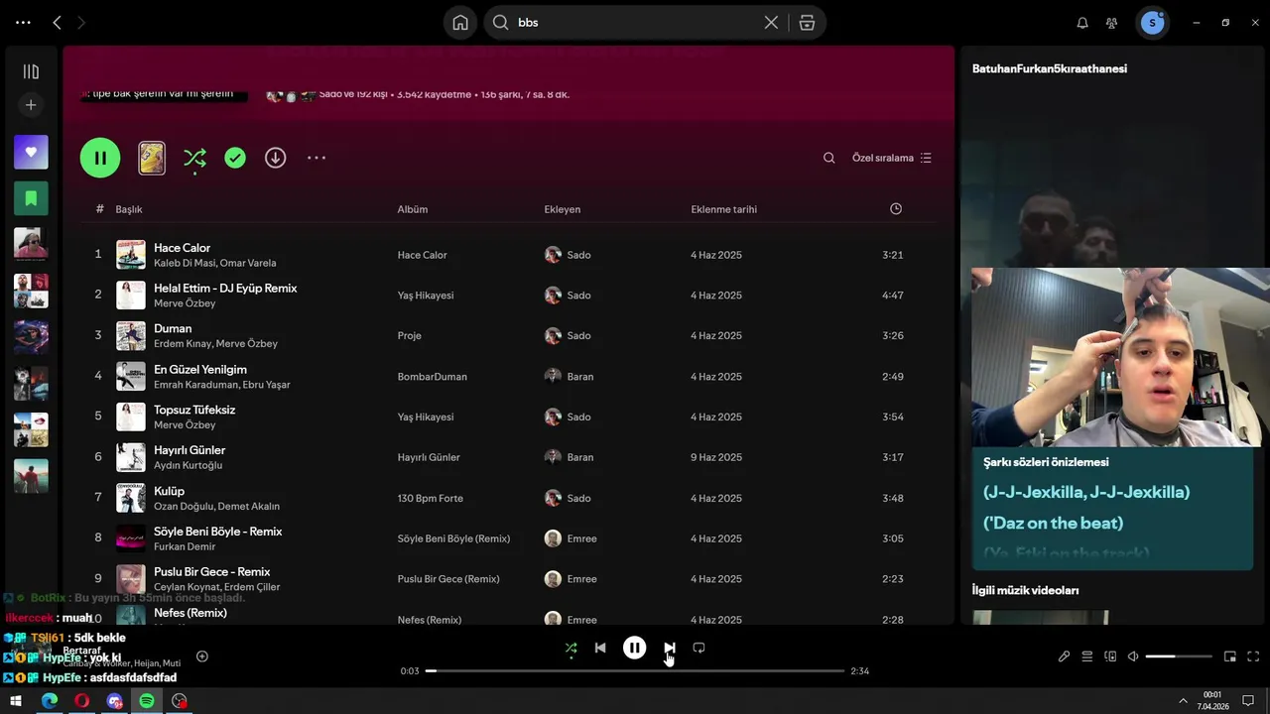Select the Hace Calor track title
The width and height of the screenshot is (1270, 714).
[x=183, y=248]
